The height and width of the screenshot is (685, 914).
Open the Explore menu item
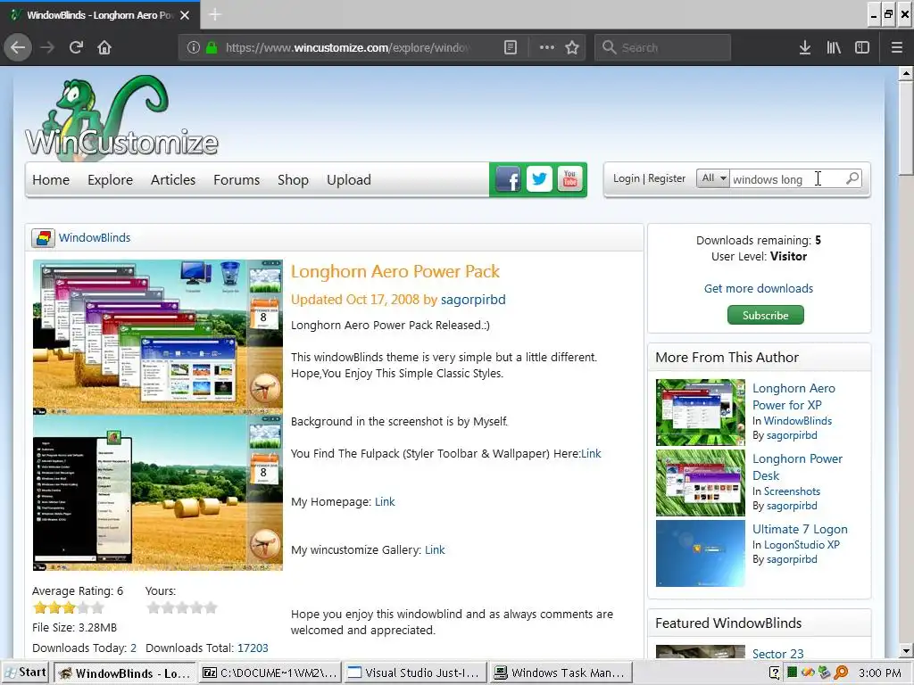pos(110,180)
